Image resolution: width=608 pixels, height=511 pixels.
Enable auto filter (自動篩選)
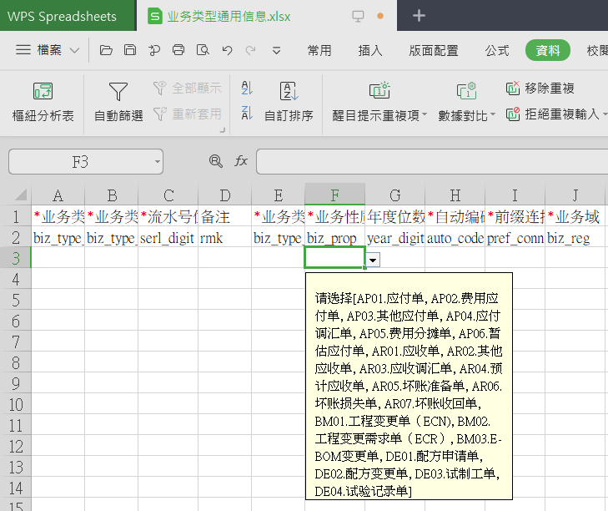[x=118, y=102]
